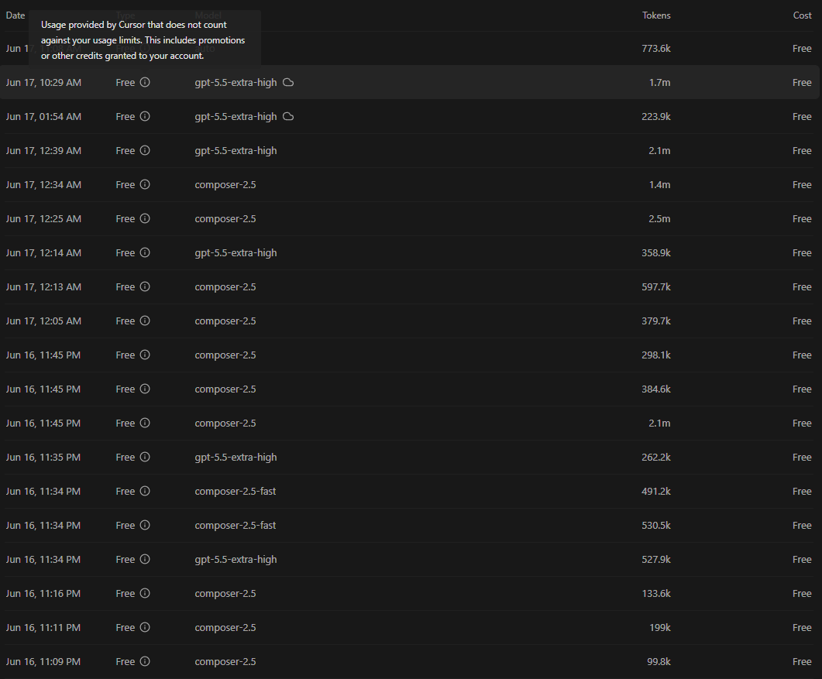Viewport: 822px width, 679px height.
Task: Click the date Jun 16, 11:09 PM
Action: (x=43, y=661)
